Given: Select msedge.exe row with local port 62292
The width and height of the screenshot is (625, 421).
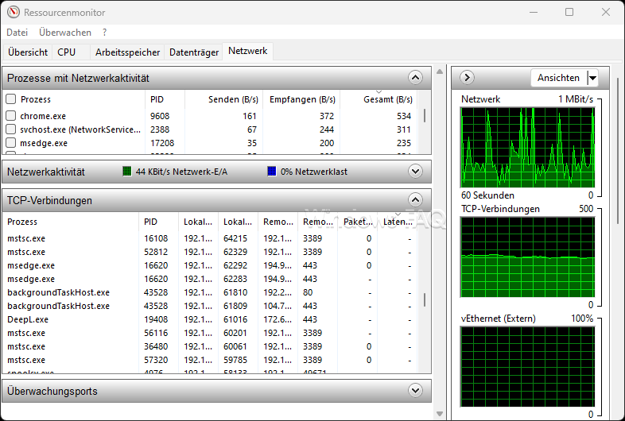Looking at the screenshot, I should 210,265.
